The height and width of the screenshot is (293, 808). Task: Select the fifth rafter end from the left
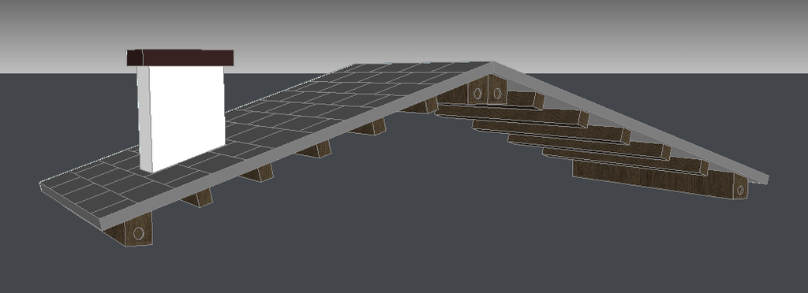[x=368, y=127]
